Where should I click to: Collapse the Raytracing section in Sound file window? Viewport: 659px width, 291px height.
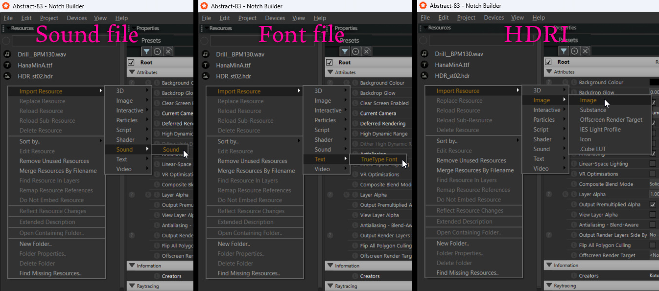tap(132, 286)
